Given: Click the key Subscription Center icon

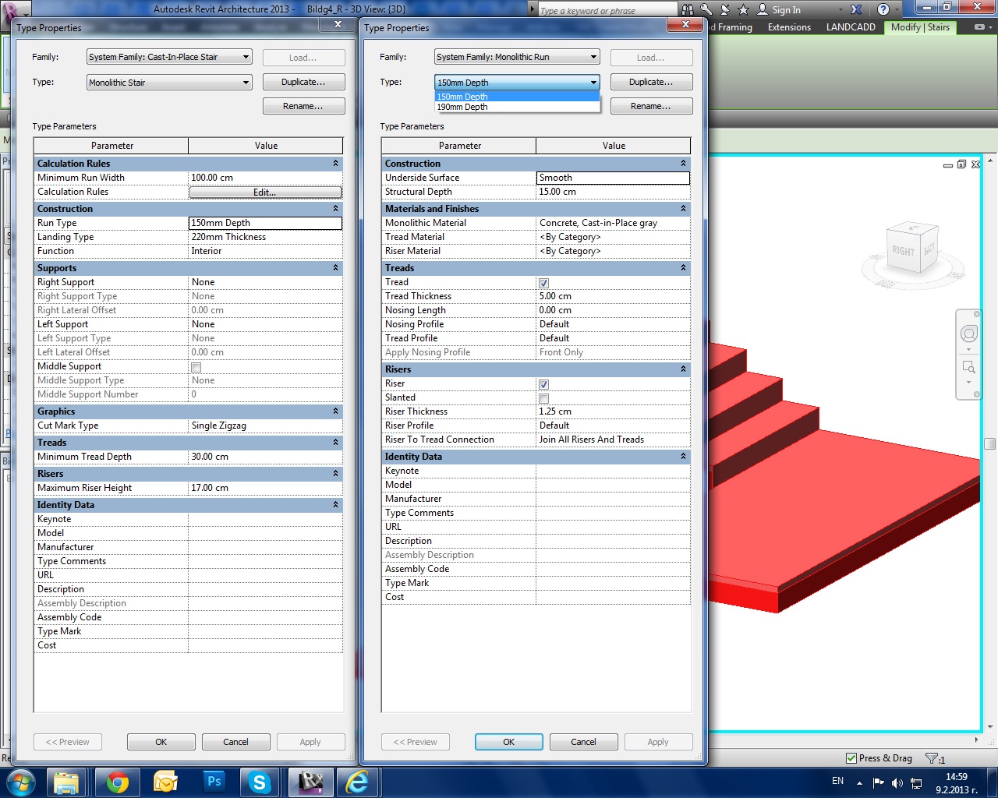Looking at the screenshot, I should [706, 9].
